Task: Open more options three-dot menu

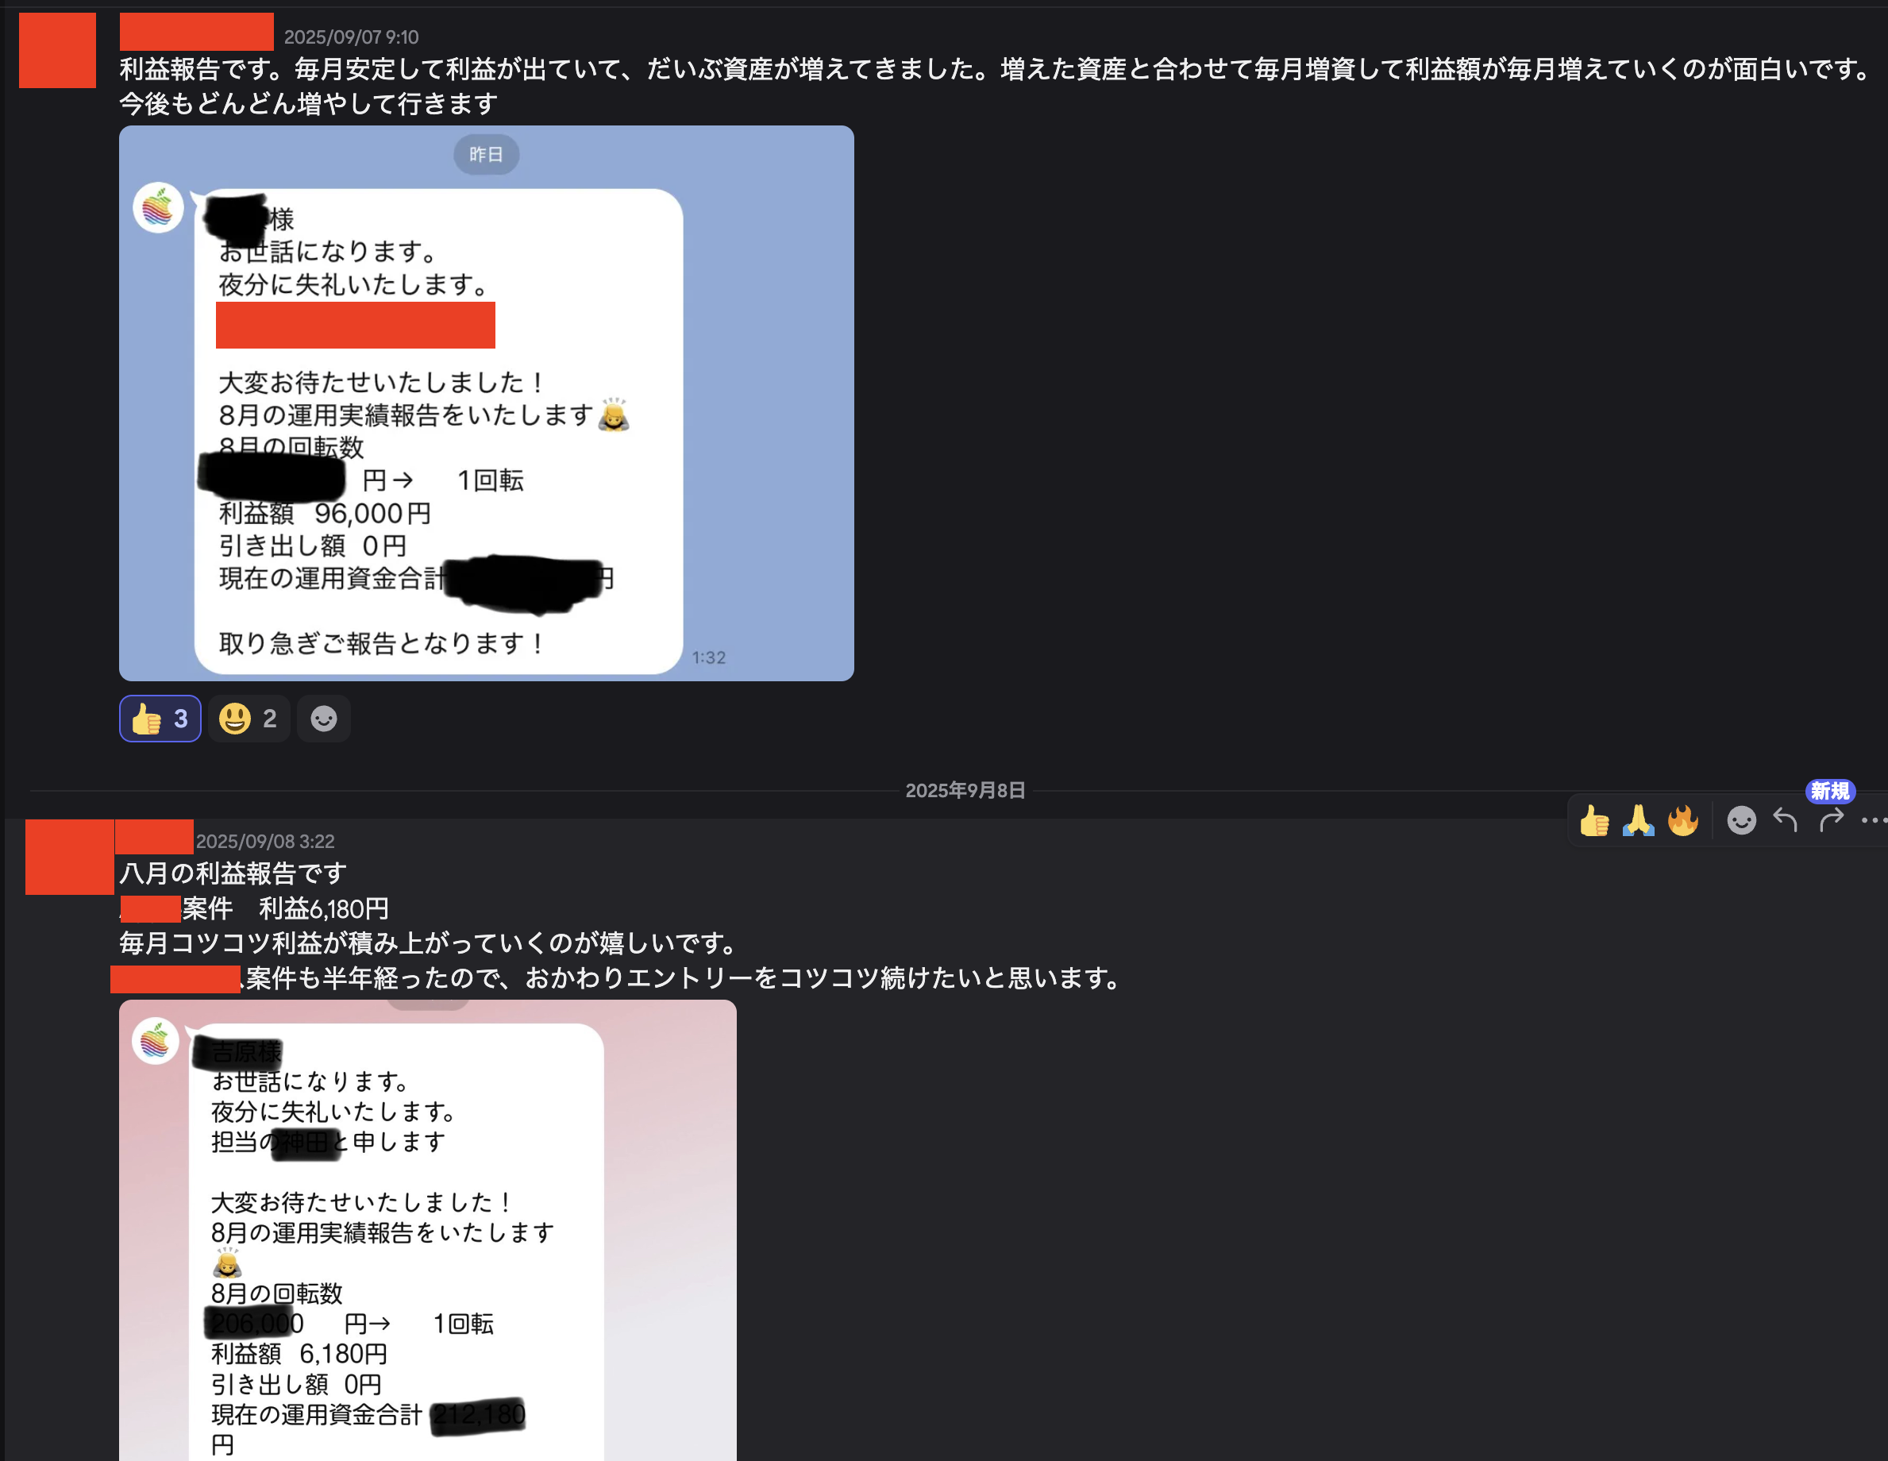Action: [x=1873, y=820]
